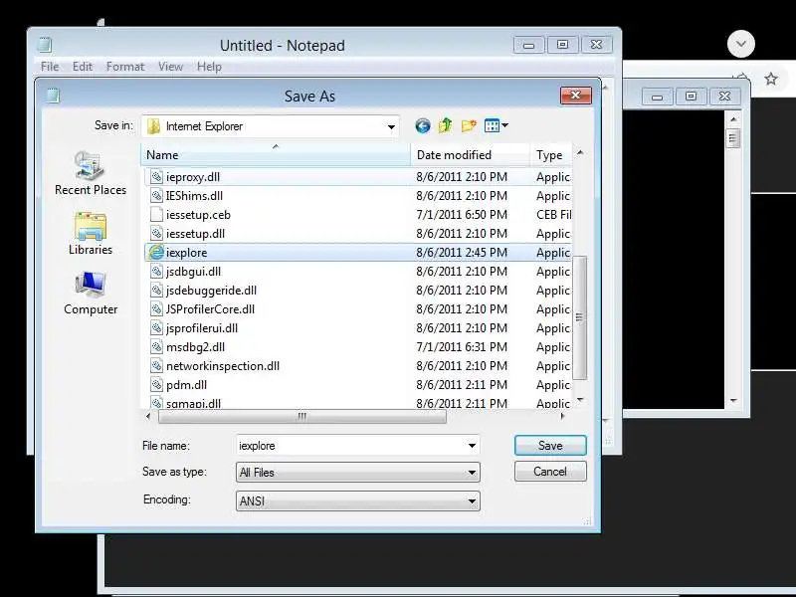Viewport: 796px width, 597px height.
Task: Maximize the background window behind Notepad
Action: coord(691,96)
